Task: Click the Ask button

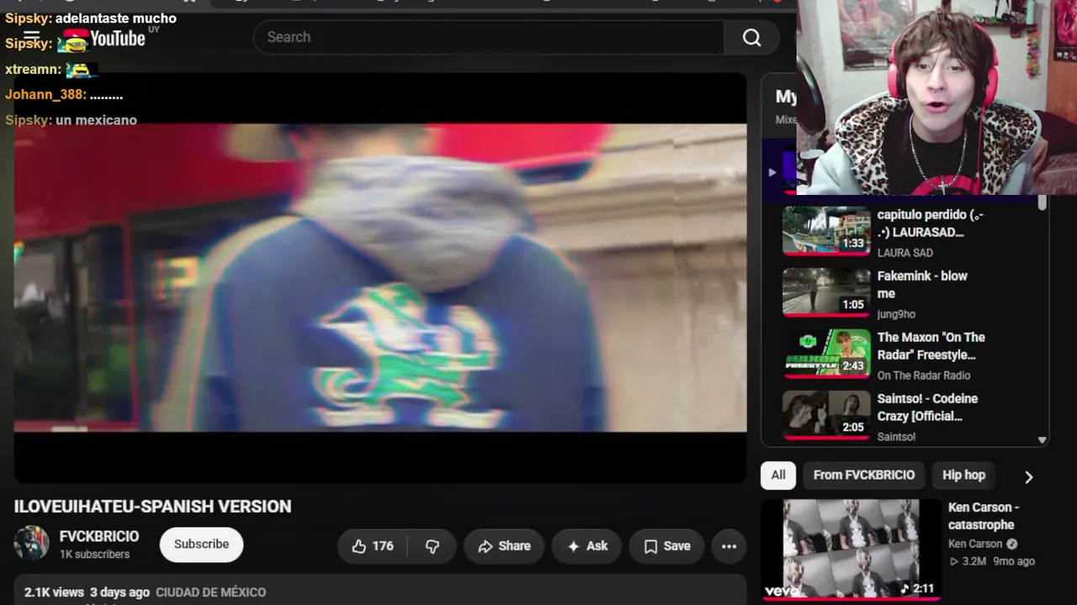Action: [586, 546]
